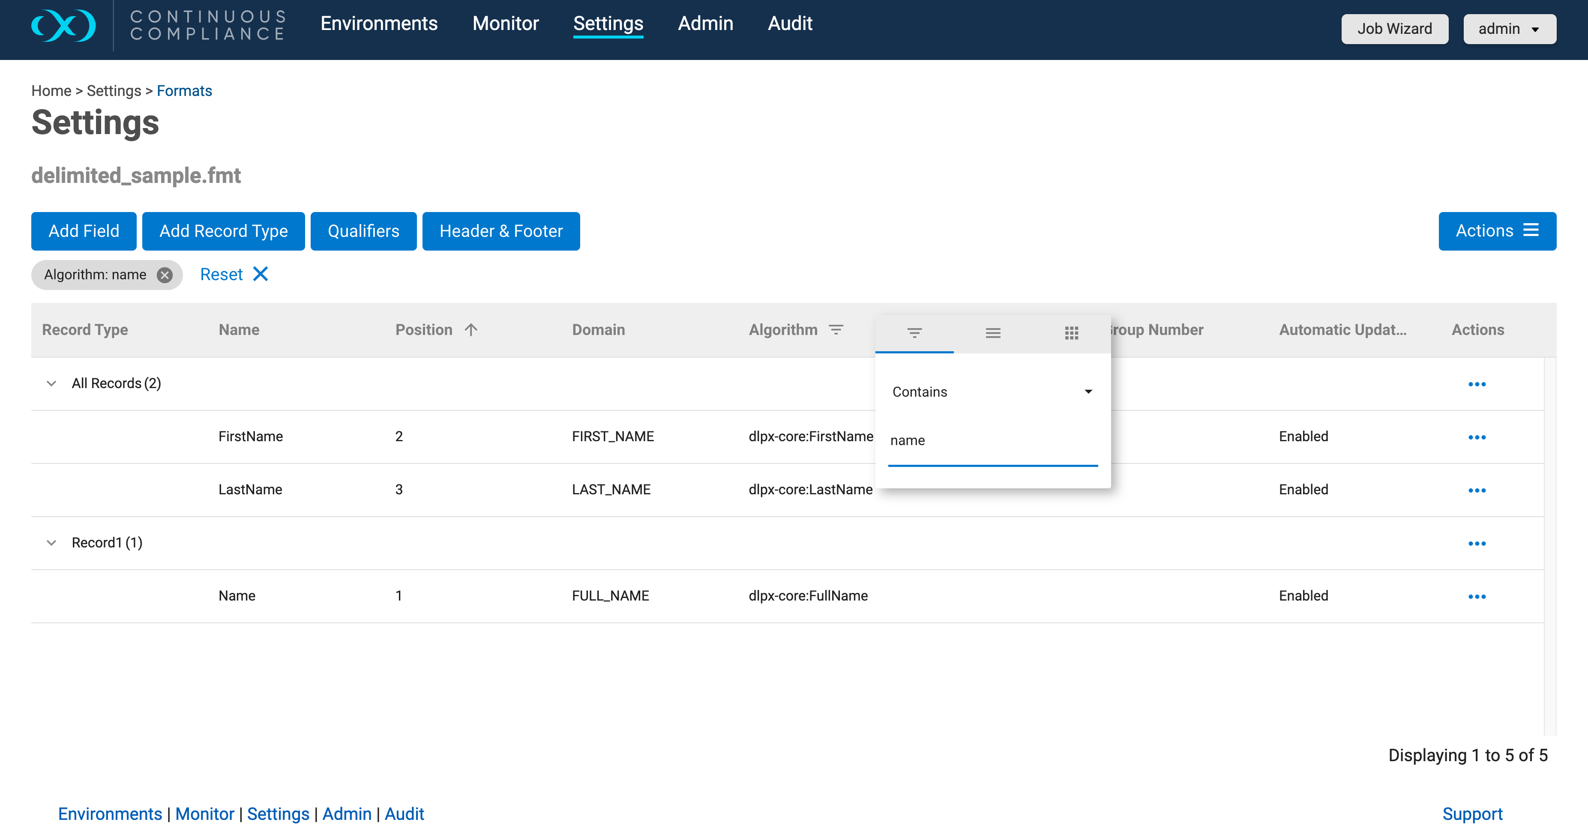The width and height of the screenshot is (1588, 837).
Task: Click the FirstName field name
Action: (x=251, y=436)
